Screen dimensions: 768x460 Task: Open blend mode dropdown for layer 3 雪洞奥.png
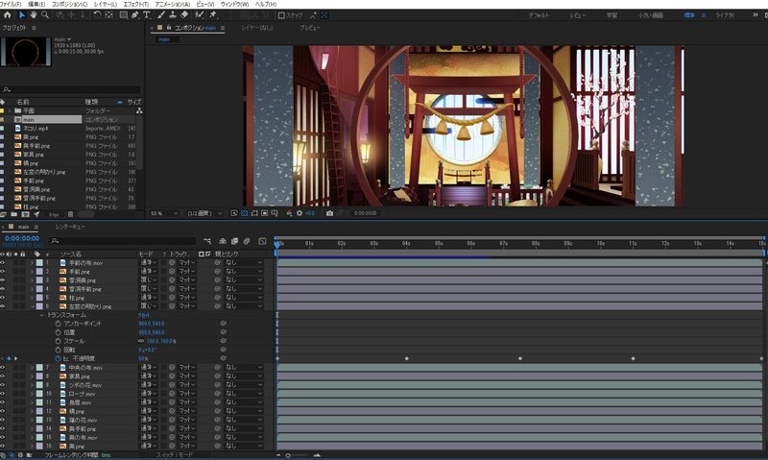tap(149, 280)
